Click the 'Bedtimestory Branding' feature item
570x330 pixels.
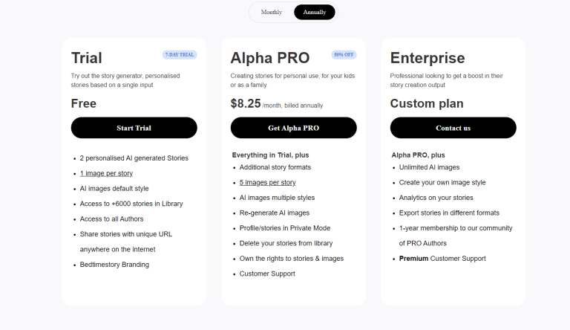click(x=114, y=265)
